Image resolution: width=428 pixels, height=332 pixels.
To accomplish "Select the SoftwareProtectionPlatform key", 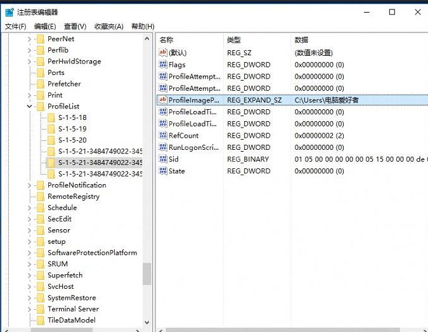I will (92, 253).
